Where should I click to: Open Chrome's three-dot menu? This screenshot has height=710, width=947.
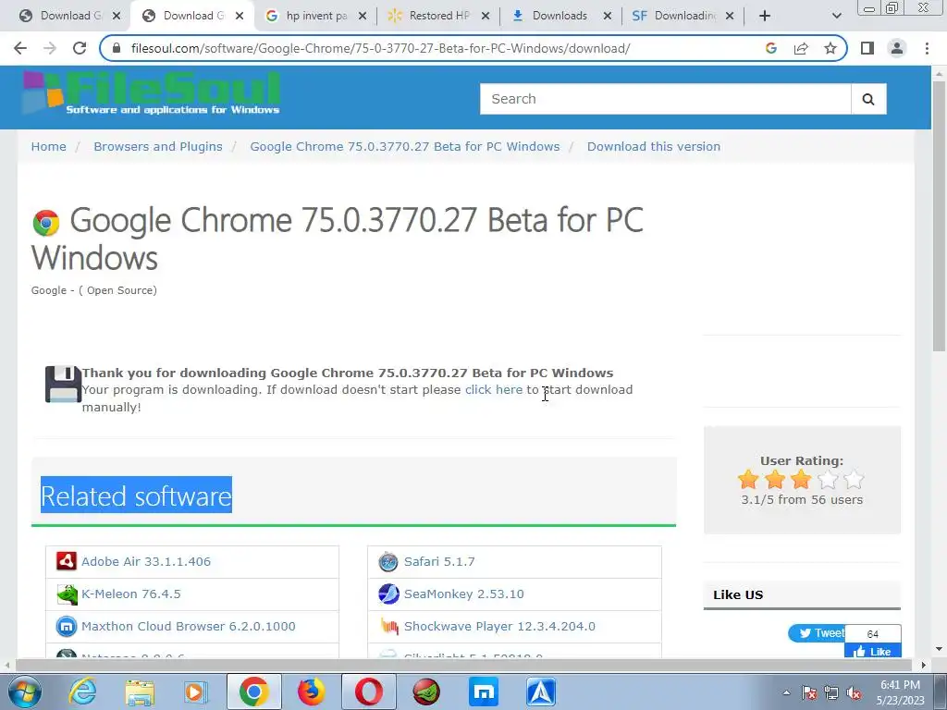pos(927,48)
